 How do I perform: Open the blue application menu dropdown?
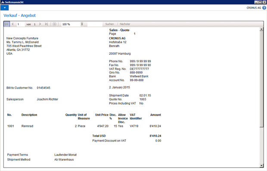[5, 8]
